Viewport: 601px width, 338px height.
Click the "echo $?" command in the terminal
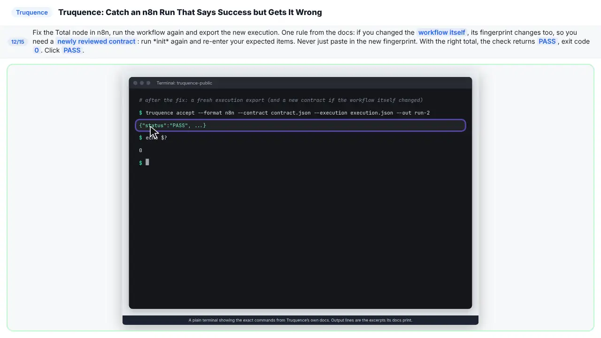tap(156, 138)
